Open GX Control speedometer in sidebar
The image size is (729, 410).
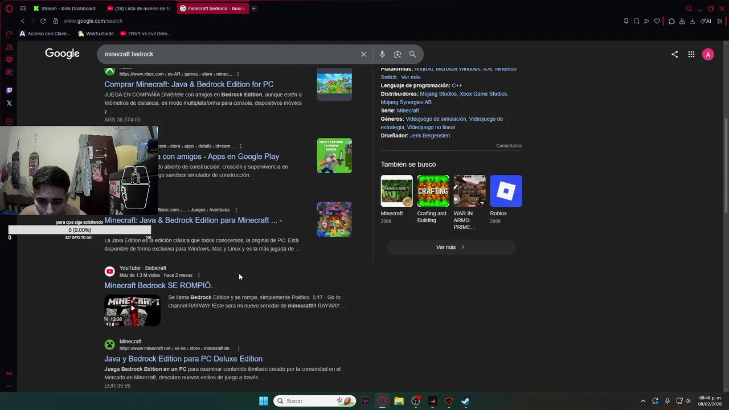[x=9, y=34]
